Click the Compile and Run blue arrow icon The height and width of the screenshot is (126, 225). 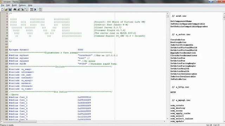(35, 9)
